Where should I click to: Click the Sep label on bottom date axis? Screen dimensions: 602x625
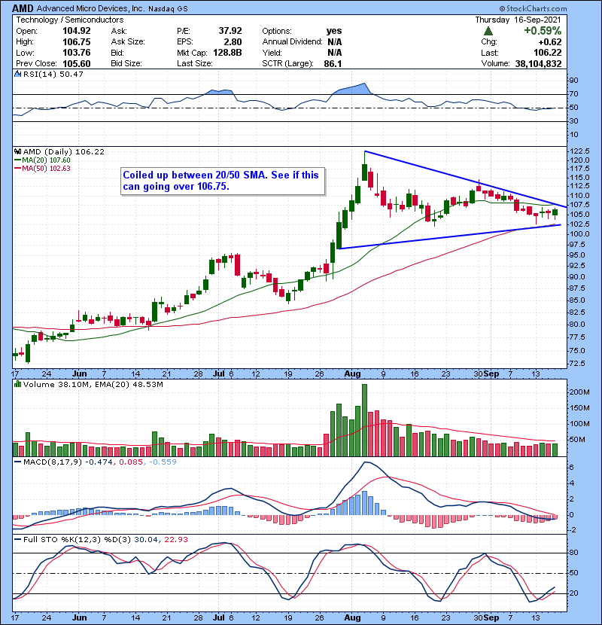(x=491, y=617)
